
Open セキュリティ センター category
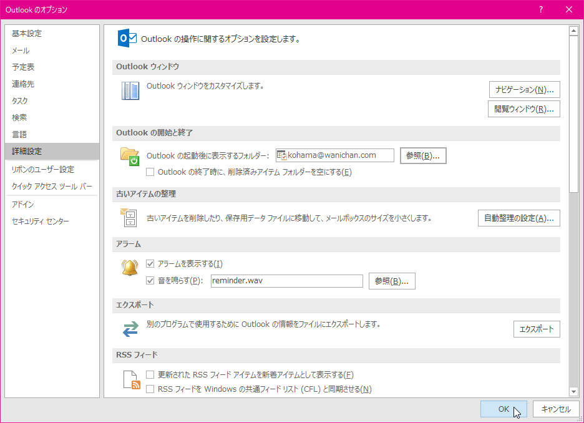coord(52,221)
